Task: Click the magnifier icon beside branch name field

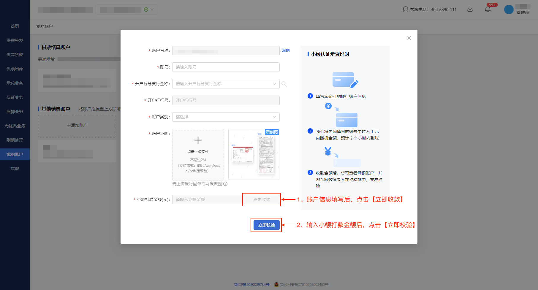Action: tap(284, 84)
